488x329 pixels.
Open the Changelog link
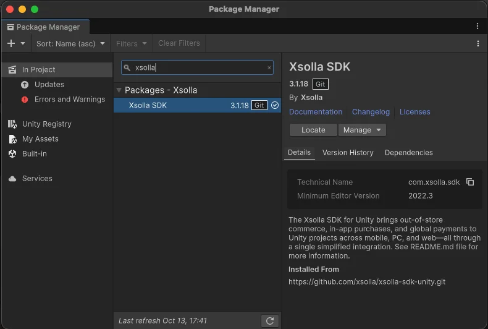pos(371,112)
